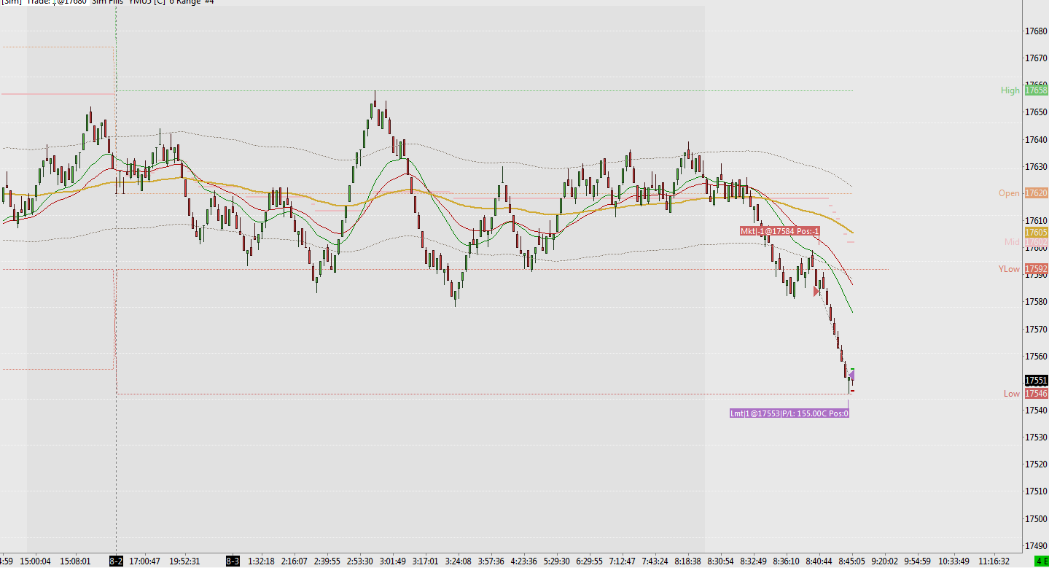
Task: Click the 15:08:01 time axis label
Action: 75,561
